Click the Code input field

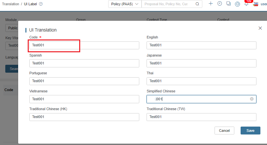coord(84,45)
